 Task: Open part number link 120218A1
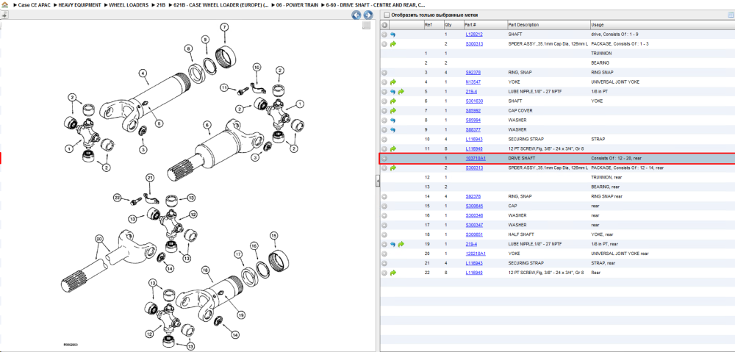point(476,254)
